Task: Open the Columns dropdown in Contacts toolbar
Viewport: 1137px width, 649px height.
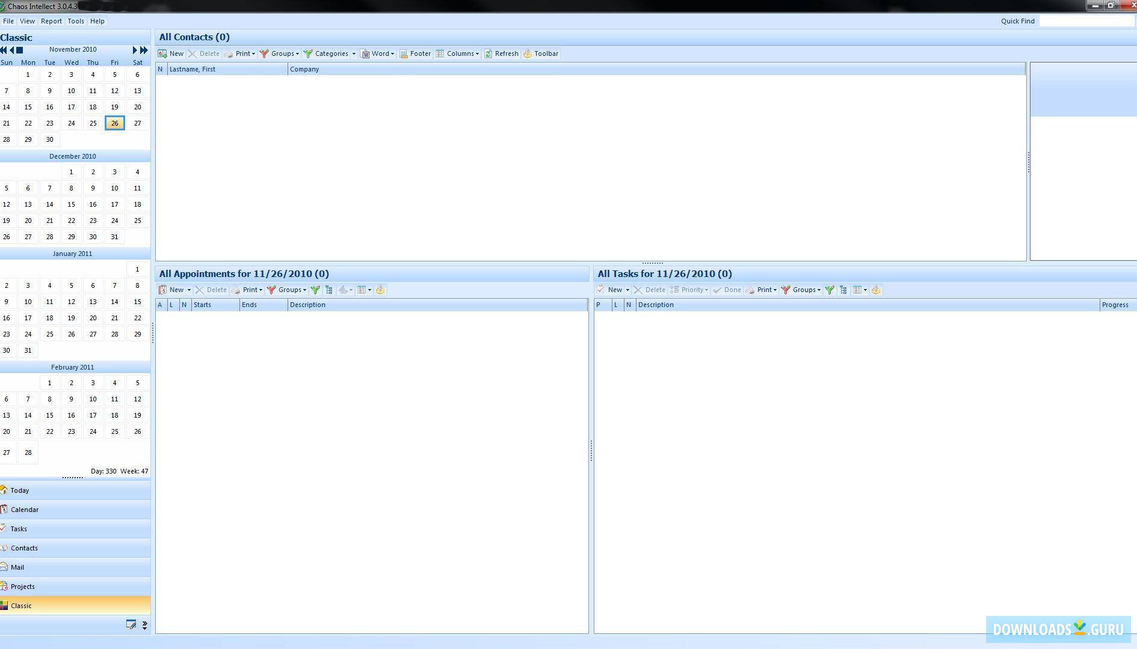Action: (x=458, y=53)
